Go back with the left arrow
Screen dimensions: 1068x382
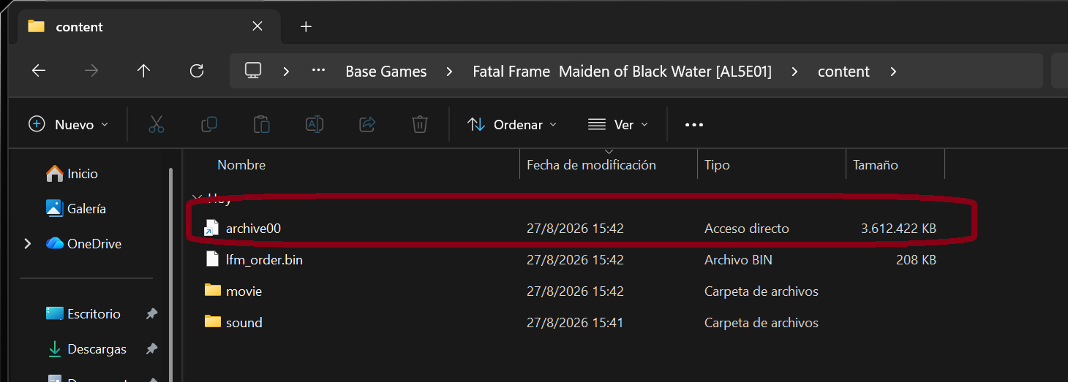(39, 71)
